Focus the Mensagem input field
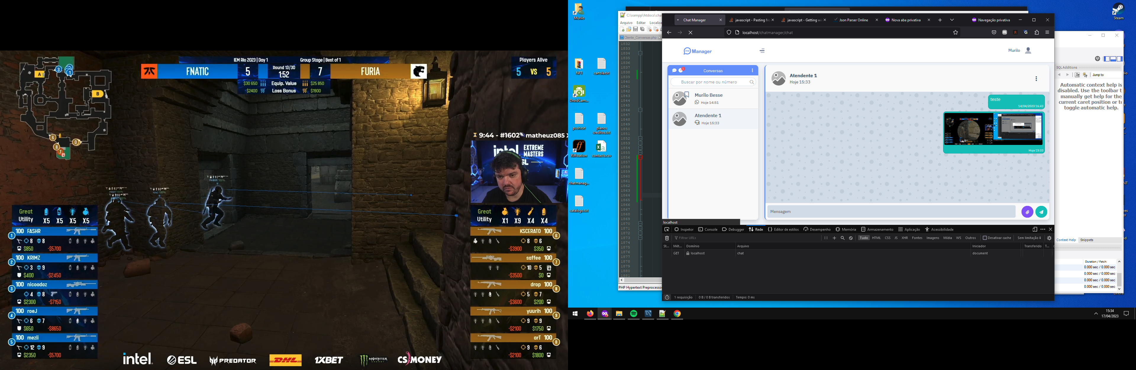The width and height of the screenshot is (1136, 370). coord(891,212)
